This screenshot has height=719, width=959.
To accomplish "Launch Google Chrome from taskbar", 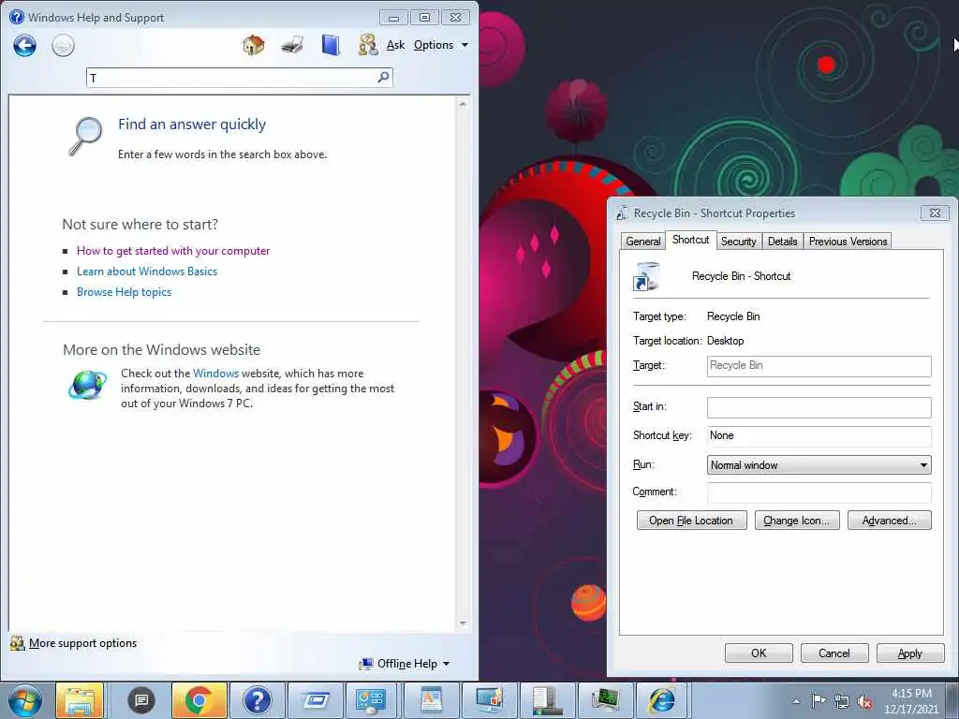I will click(x=199, y=700).
